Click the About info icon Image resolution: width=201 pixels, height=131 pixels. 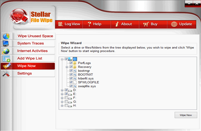click(x=117, y=24)
